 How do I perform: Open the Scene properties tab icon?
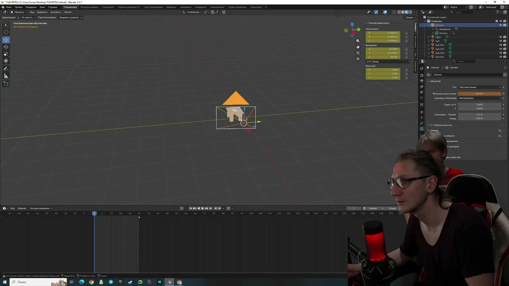click(x=422, y=92)
